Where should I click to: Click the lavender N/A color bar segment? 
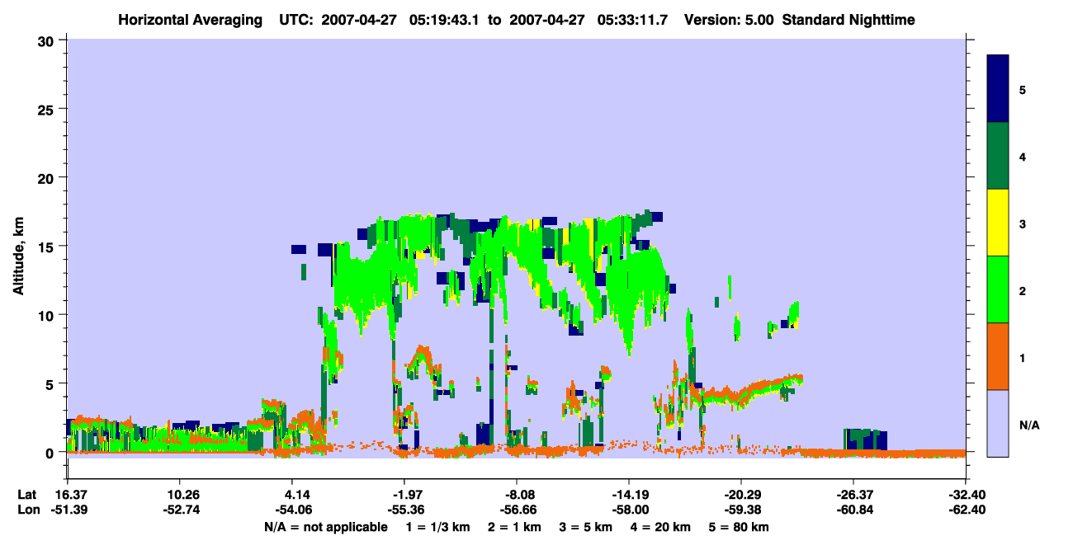coord(998,423)
